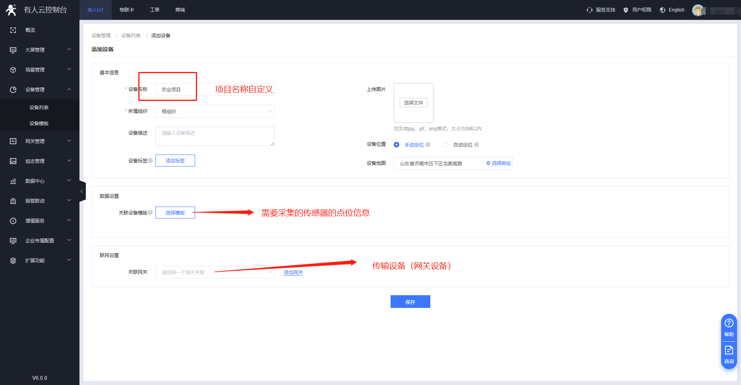Expand the 网关管理 sidebar menu
The height and width of the screenshot is (385, 741).
point(40,141)
